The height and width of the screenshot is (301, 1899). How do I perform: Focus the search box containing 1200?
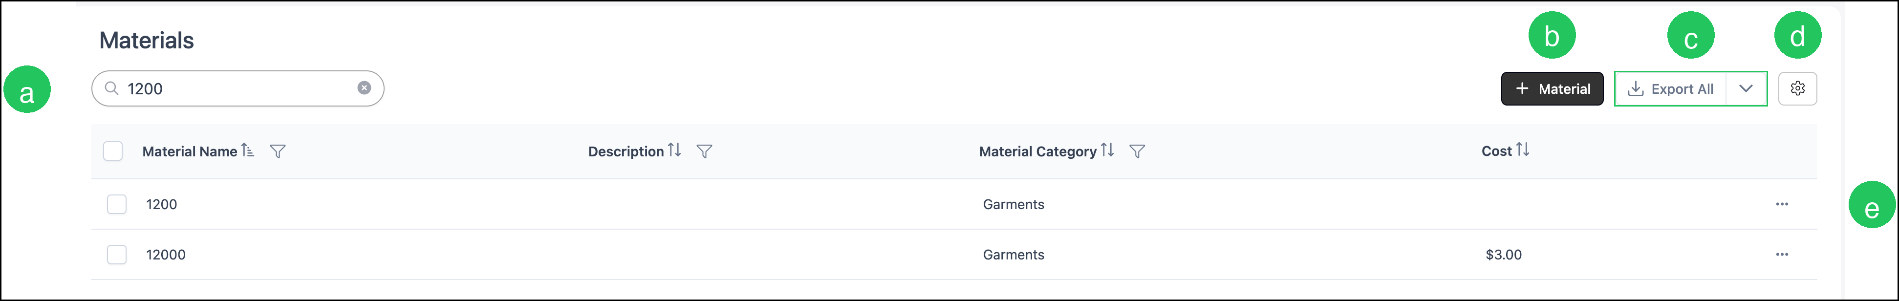click(x=237, y=88)
